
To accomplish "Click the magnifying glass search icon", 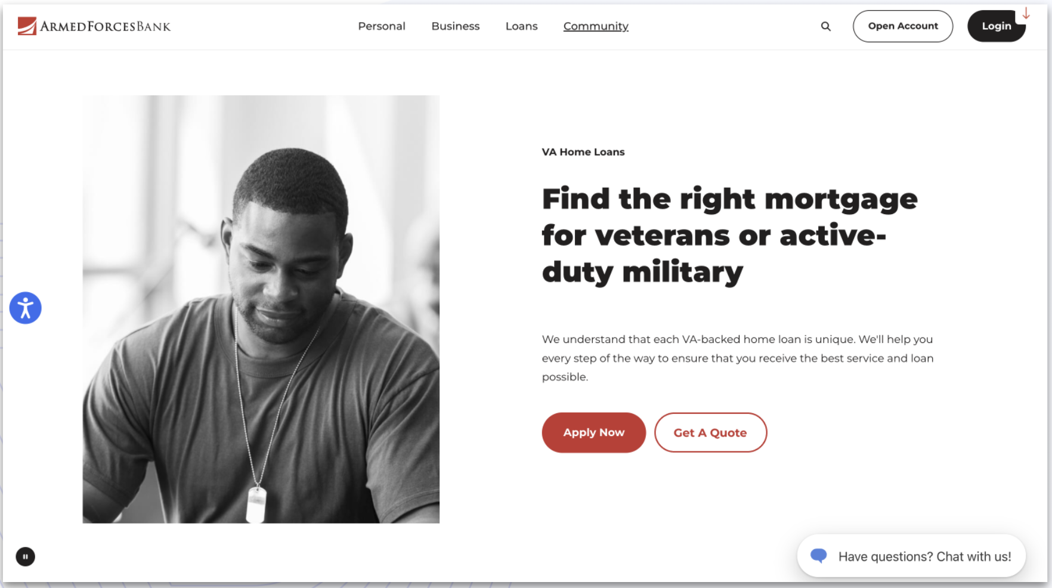I will click(x=825, y=26).
